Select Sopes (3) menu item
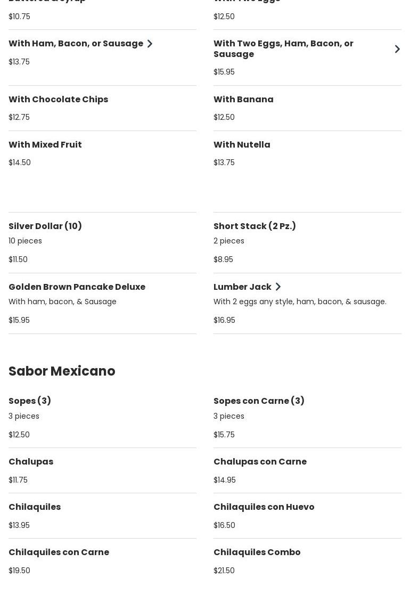This screenshot has width=410, height=594. 30,401
